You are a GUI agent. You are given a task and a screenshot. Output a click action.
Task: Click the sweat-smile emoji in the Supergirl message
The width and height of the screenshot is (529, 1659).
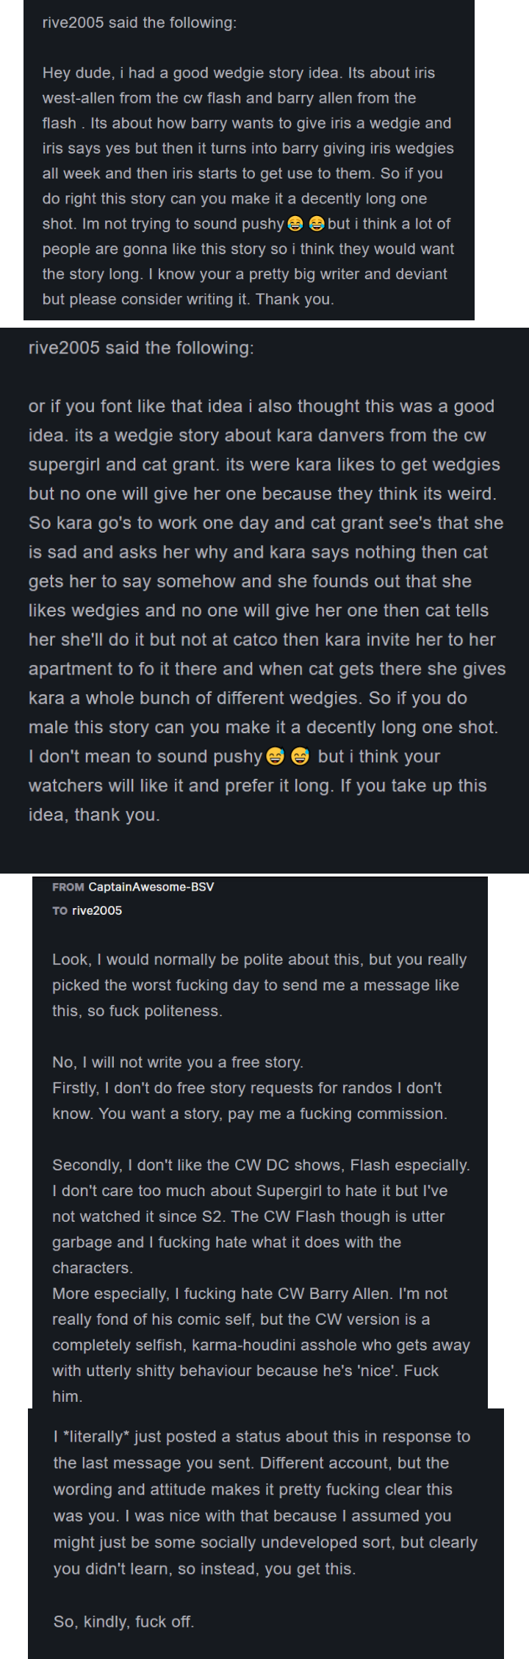[x=275, y=756]
